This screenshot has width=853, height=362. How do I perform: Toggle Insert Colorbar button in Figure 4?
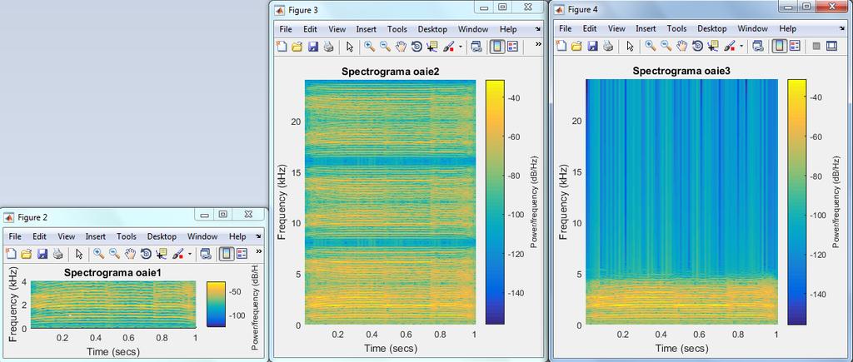tap(779, 47)
